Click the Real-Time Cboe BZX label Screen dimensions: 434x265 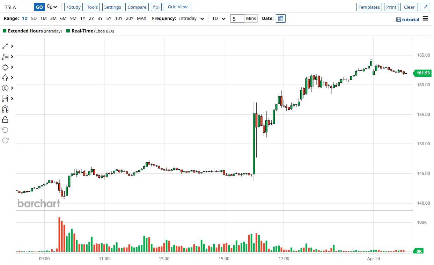93,31
